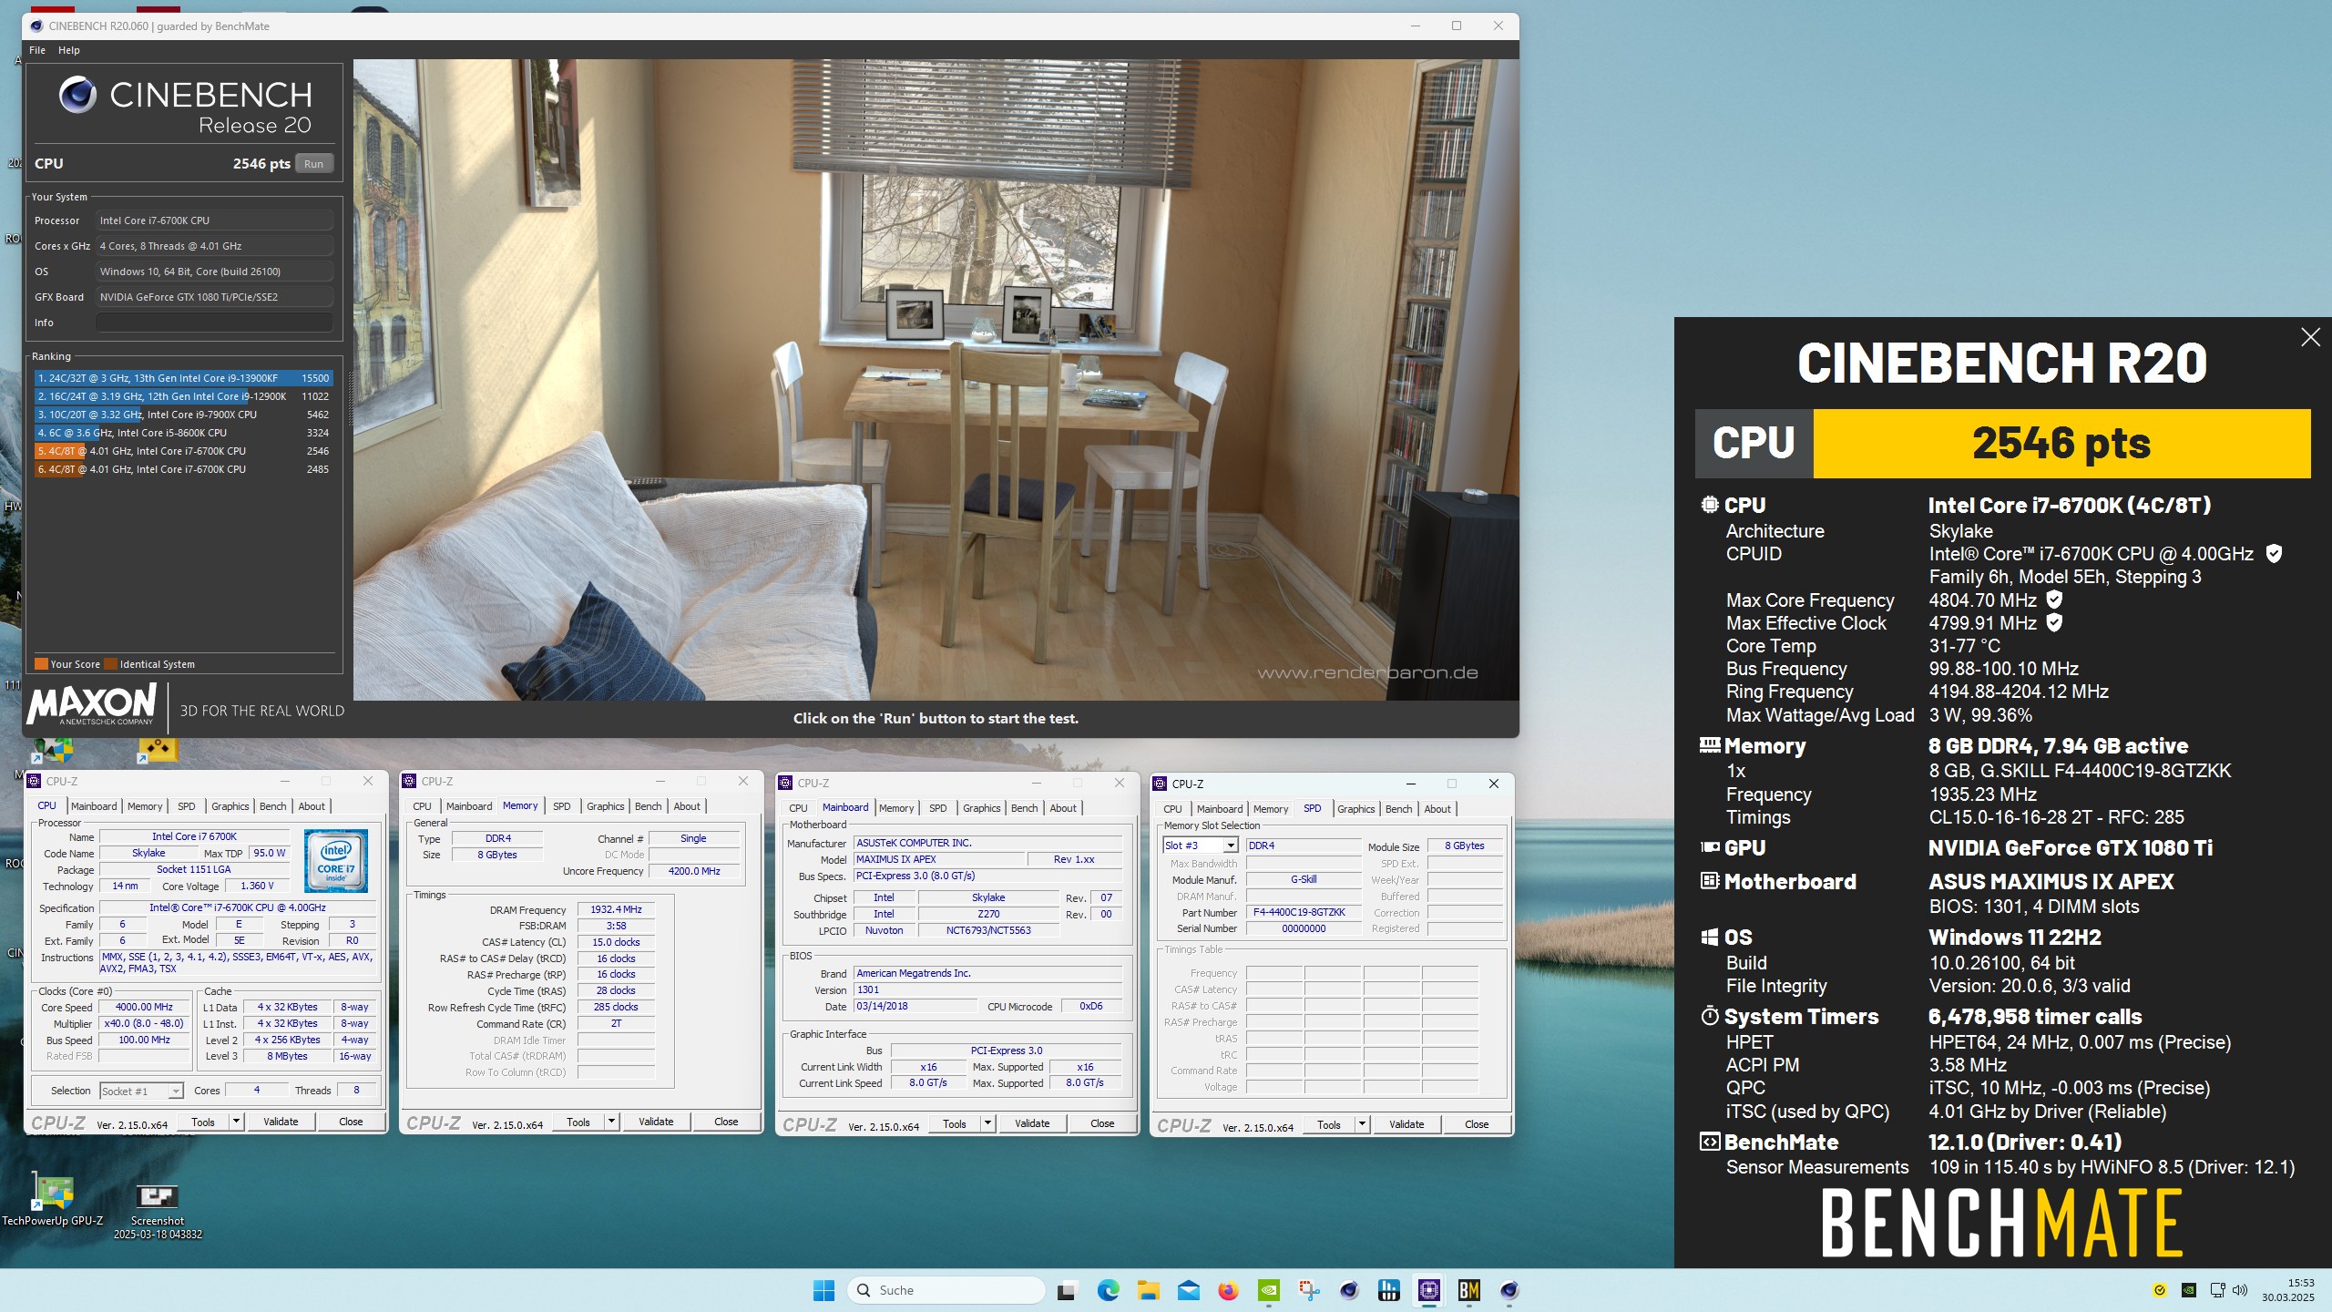Open File Explorer from the taskbar
The height and width of the screenshot is (1312, 2332).
coord(1148,1290)
